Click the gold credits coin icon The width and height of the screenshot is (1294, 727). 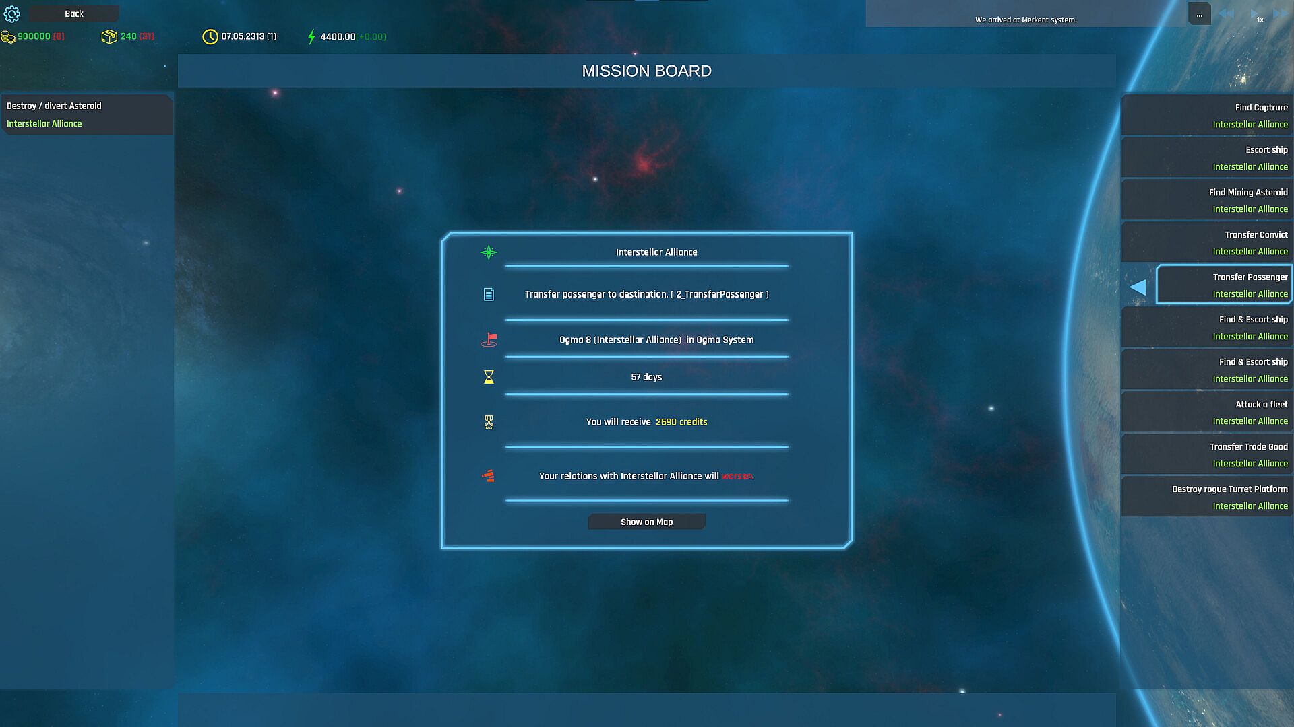tap(8, 36)
